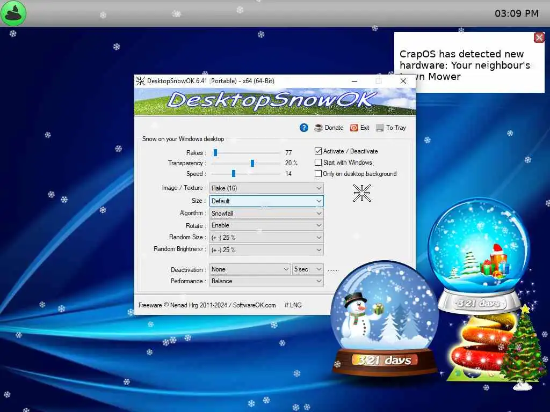The height and width of the screenshot is (412, 550).
Task: Click the Freeware Nenad Hrg SoftwareOK.com link
Action: 207,305
